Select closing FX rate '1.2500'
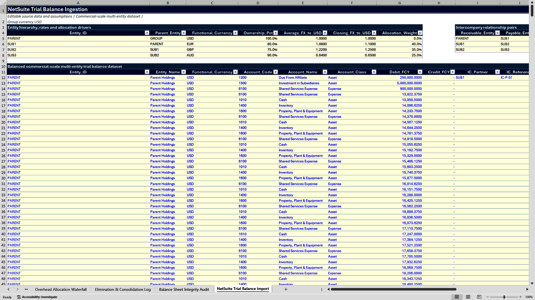Viewport: 535px width, 300px height. click(352, 50)
